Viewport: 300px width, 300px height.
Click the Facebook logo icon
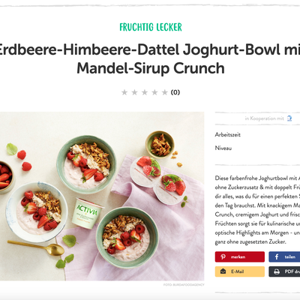pos(277,256)
